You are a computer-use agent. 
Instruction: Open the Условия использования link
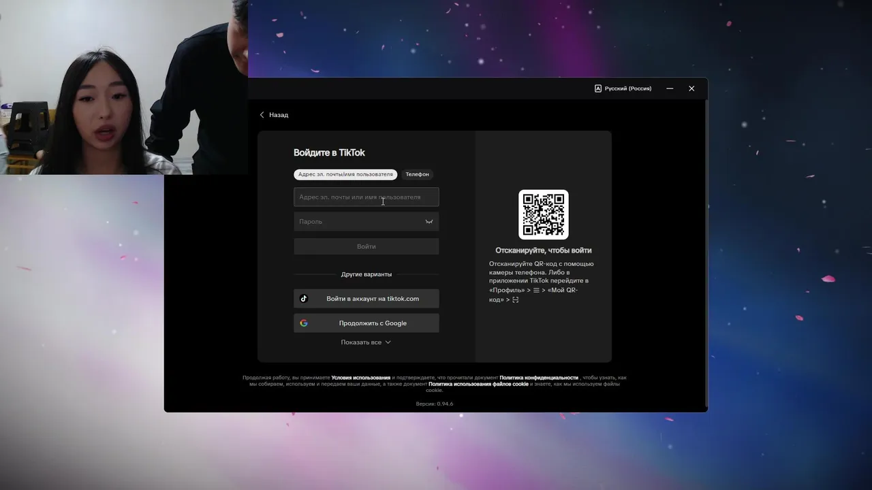click(361, 378)
